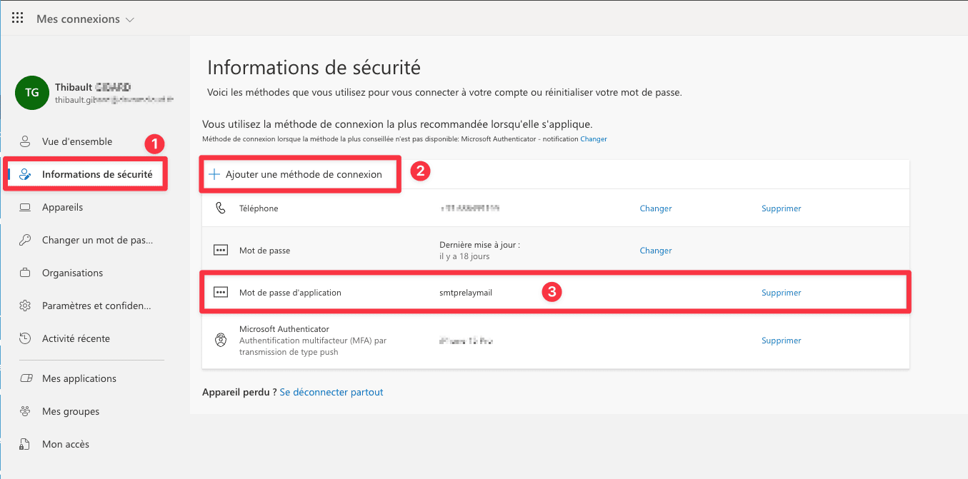Select the smtprelaymail text
The image size is (968, 479).
pyautogui.click(x=466, y=293)
